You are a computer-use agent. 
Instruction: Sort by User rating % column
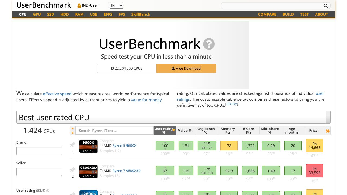point(165,131)
